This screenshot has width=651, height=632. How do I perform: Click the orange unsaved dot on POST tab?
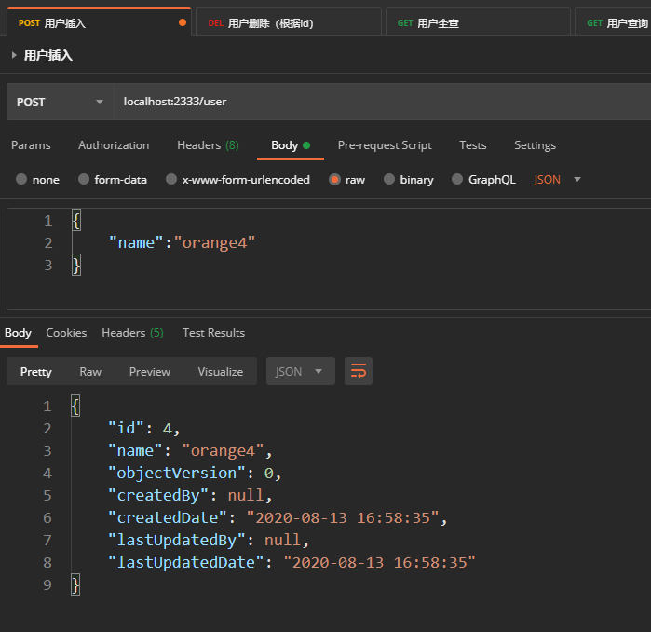click(182, 22)
